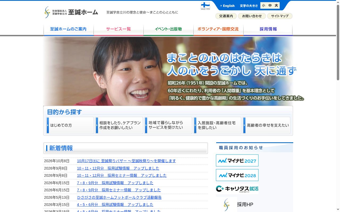The image size is (340, 212).
Task: Open イベント・出版物 navigation tab
Action: tap(168, 29)
